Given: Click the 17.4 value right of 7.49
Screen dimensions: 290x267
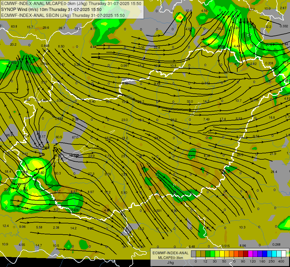Looking at the screenshot, I should pos(223,119).
